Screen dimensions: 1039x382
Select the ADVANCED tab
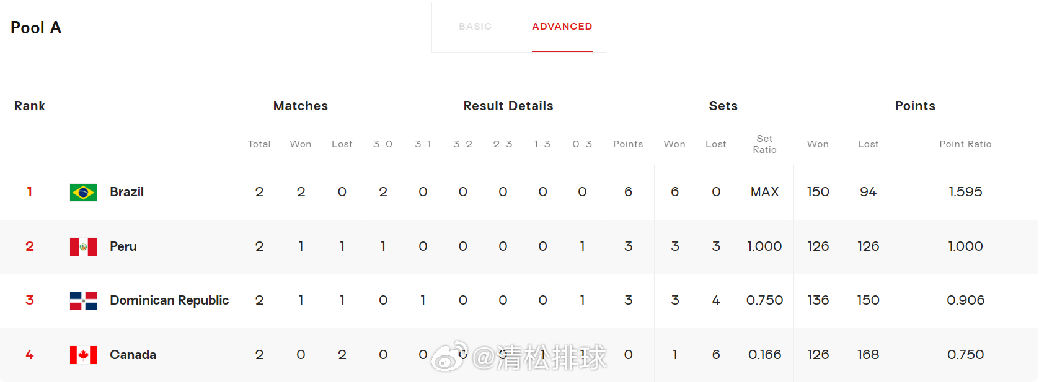[x=562, y=27]
